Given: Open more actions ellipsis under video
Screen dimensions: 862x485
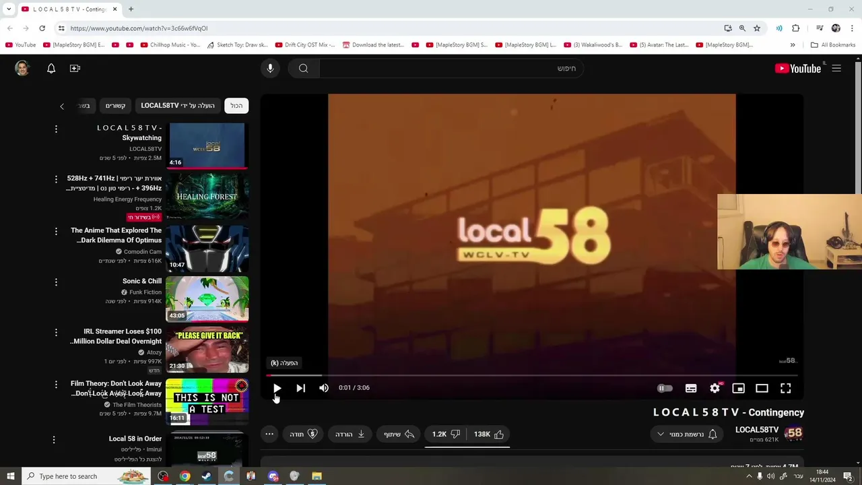Looking at the screenshot, I should [269, 434].
